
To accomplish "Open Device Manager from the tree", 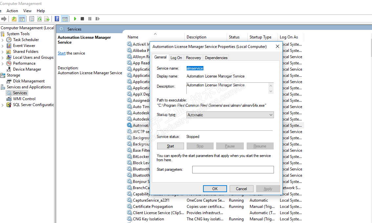I will coord(27,69).
